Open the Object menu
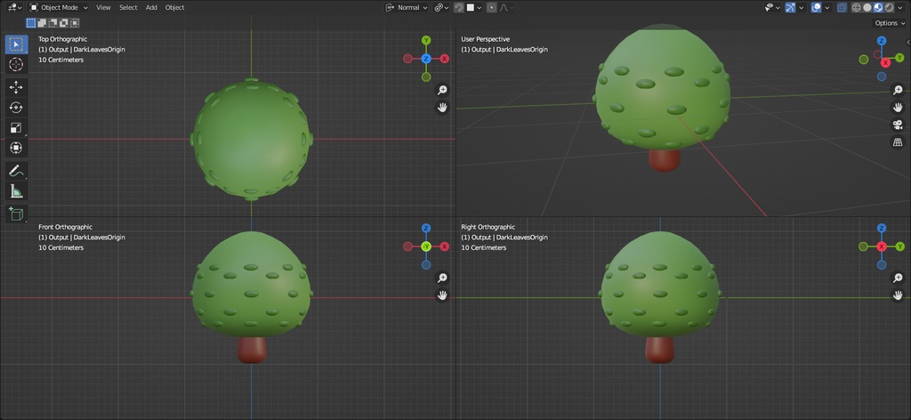911x420 pixels. pyautogui.click(x=175, y=7)
